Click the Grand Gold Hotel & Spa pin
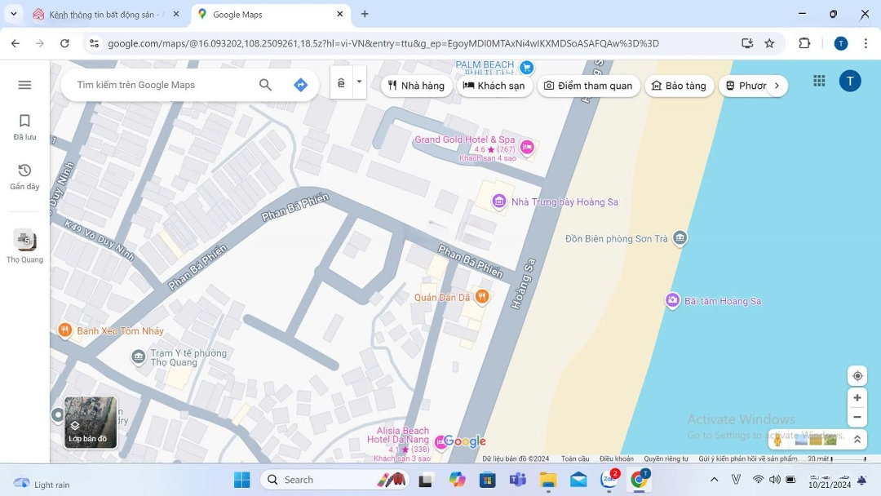 pos(527,147)
